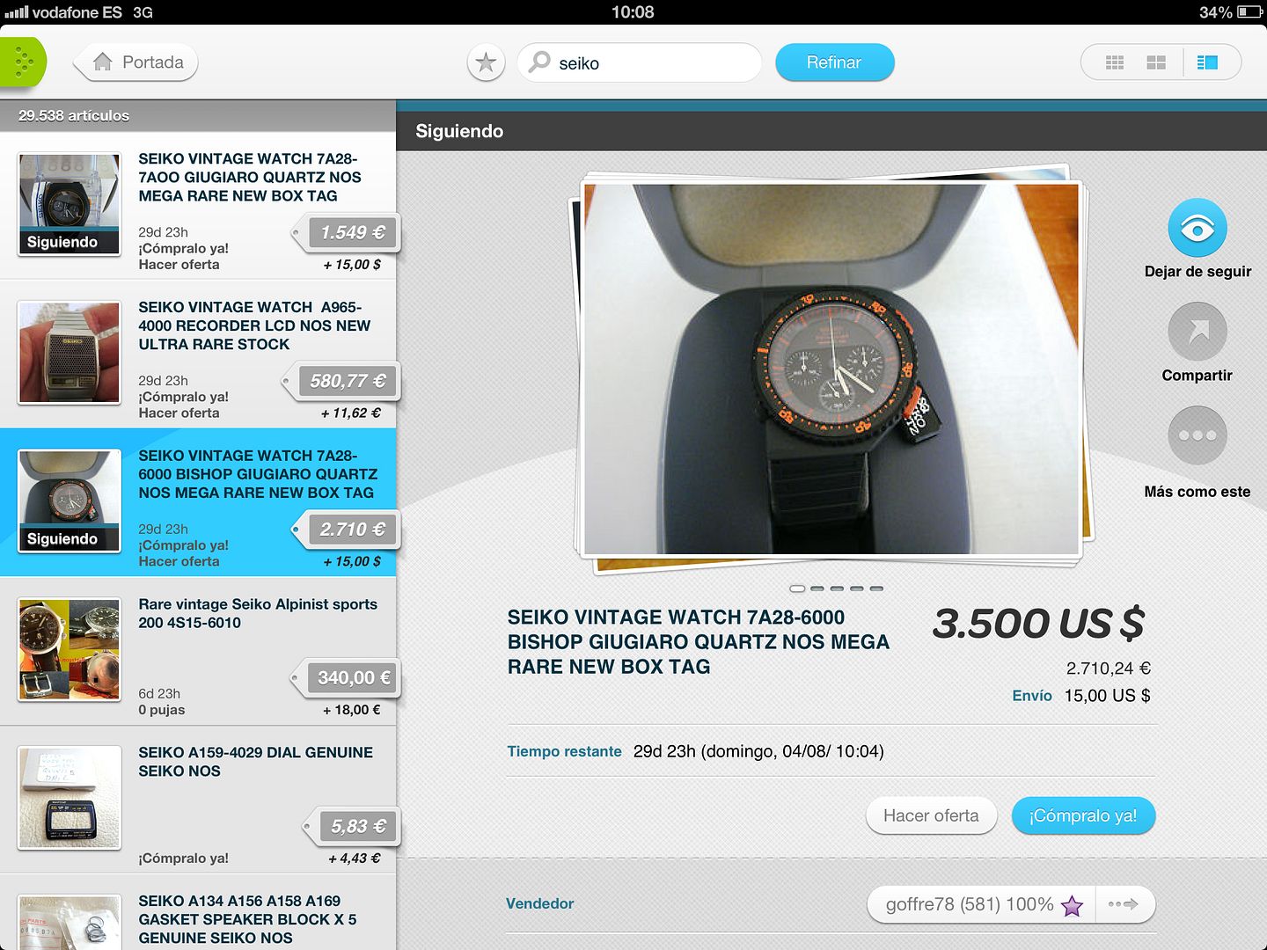Screen dimensions: 1267x950
Task: Select first image page indicator
Action: [797, 588]
